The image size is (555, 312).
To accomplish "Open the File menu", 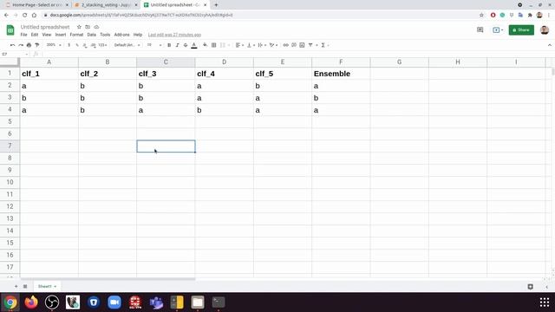I will coord(23,35).
